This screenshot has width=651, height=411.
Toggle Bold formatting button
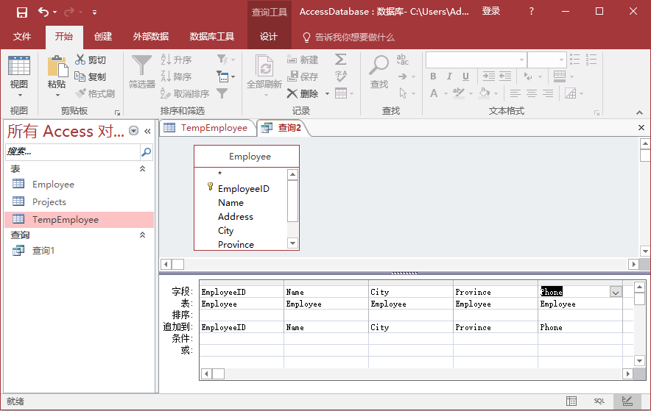433,76
